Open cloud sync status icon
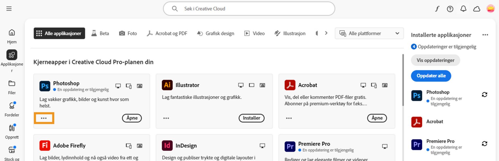 point(477,9)
